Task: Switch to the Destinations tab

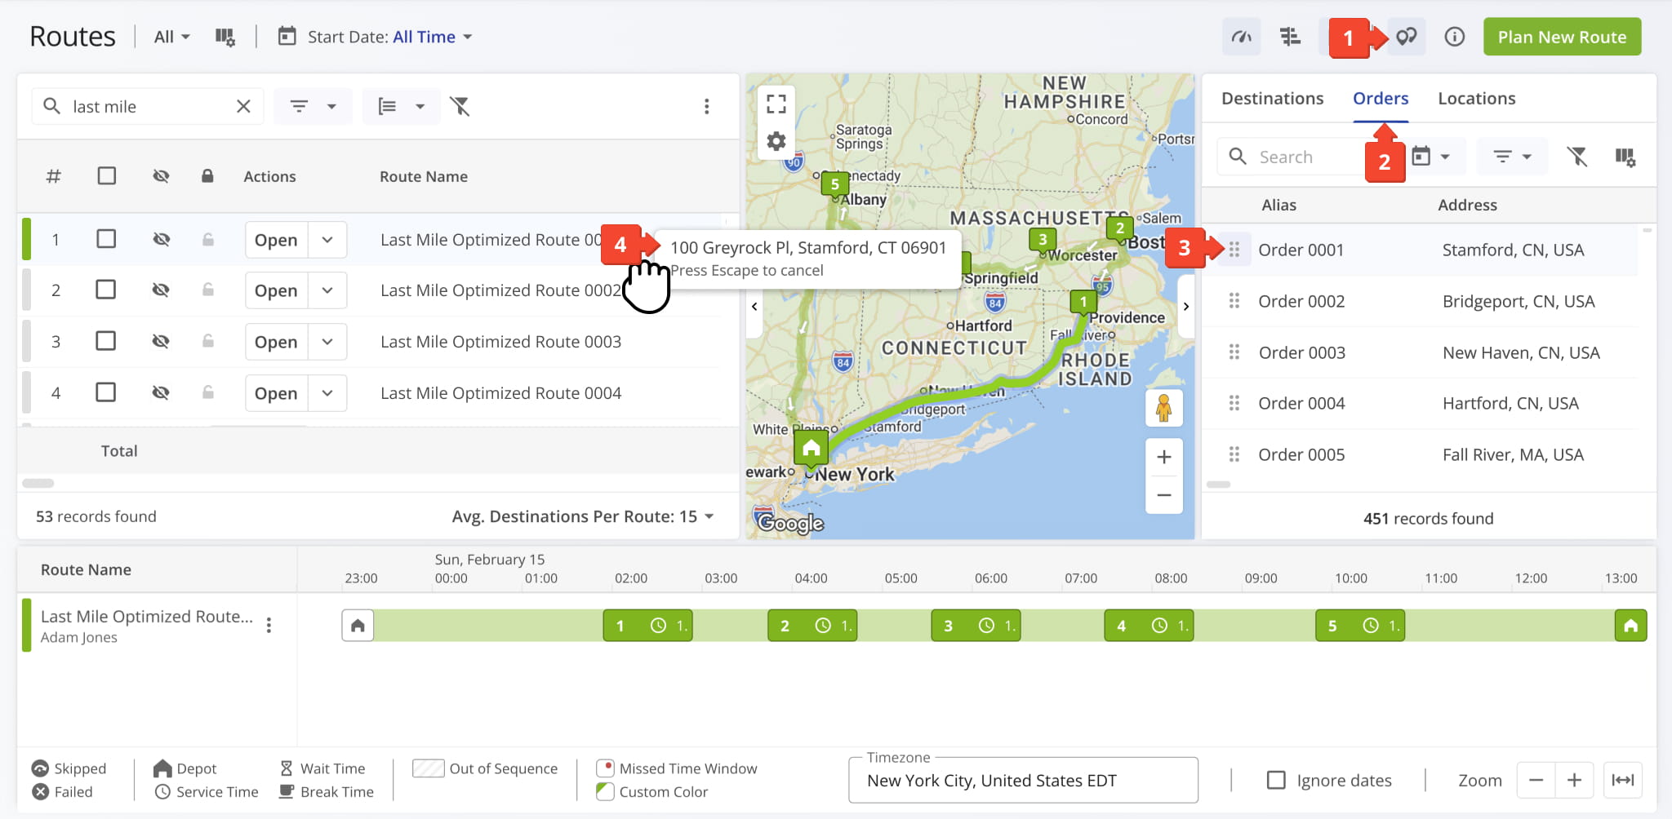Action: 1272,99
